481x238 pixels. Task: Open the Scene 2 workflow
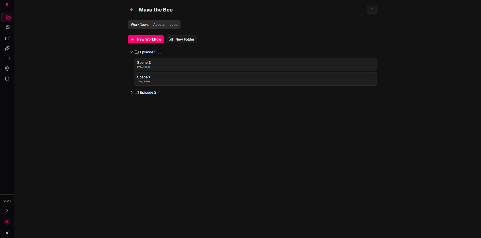coord(255,64)
